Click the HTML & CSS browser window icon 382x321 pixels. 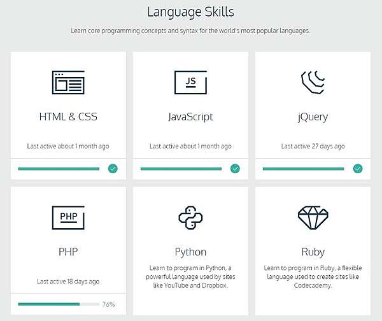68,82
